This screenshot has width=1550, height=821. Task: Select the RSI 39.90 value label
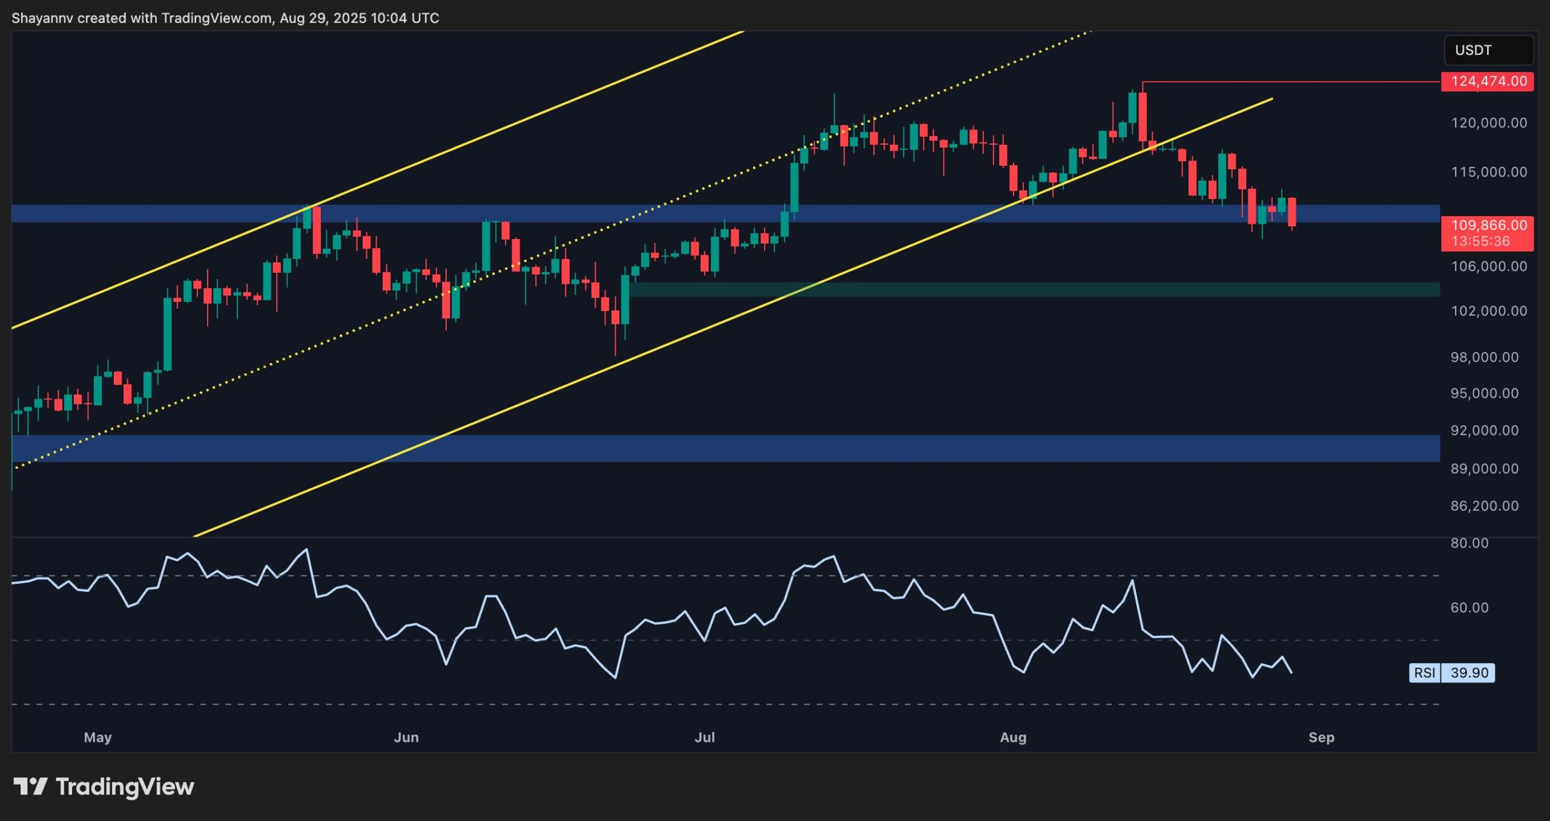click(1469, 673)
